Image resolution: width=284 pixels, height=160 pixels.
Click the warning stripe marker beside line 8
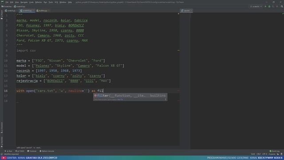point(178,50)
